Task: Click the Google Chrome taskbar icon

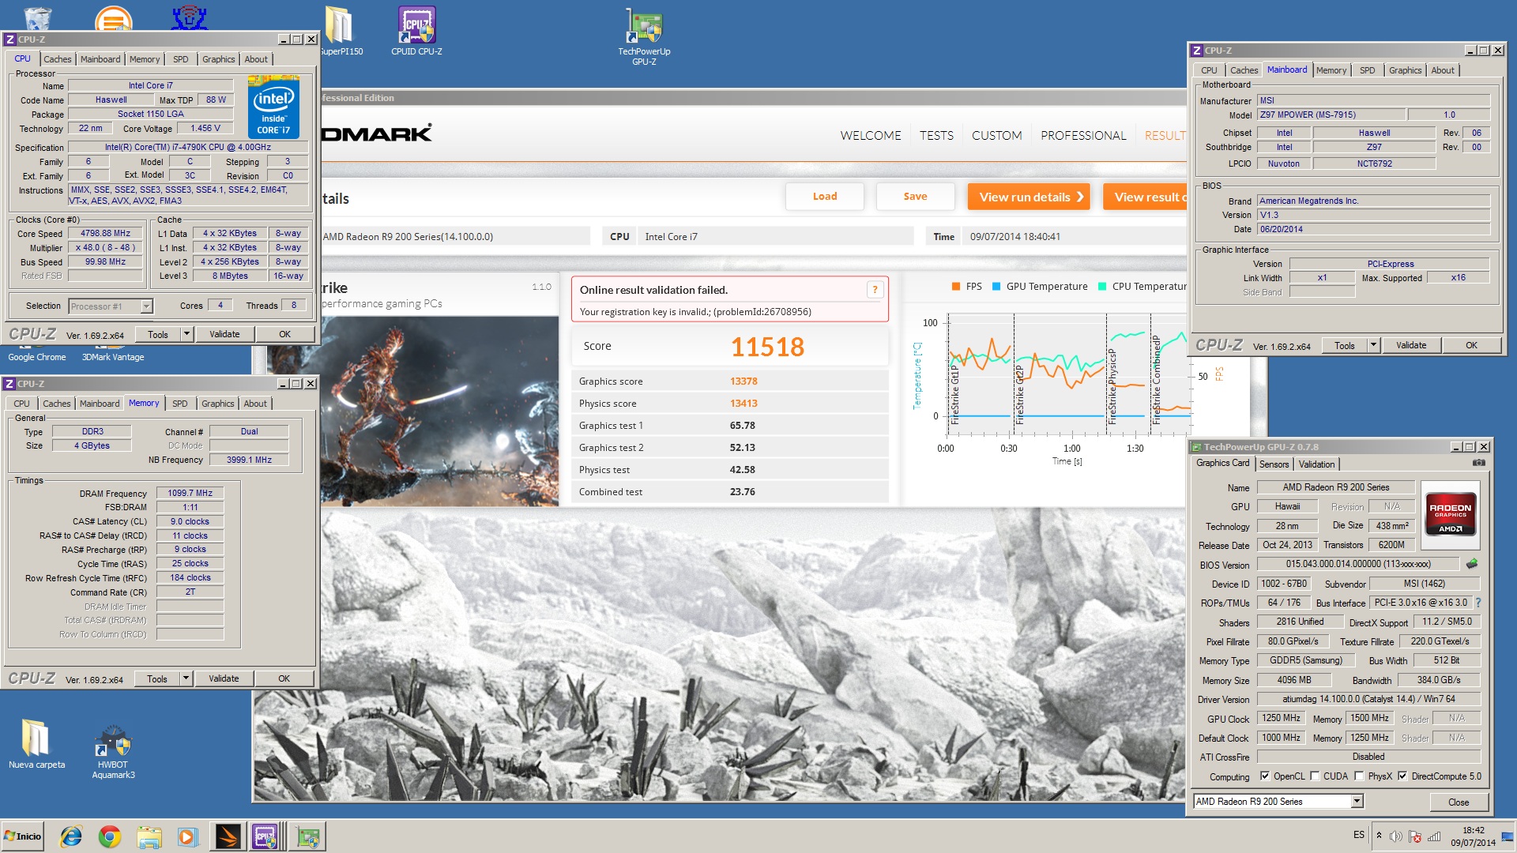Action: coord(110,836)
